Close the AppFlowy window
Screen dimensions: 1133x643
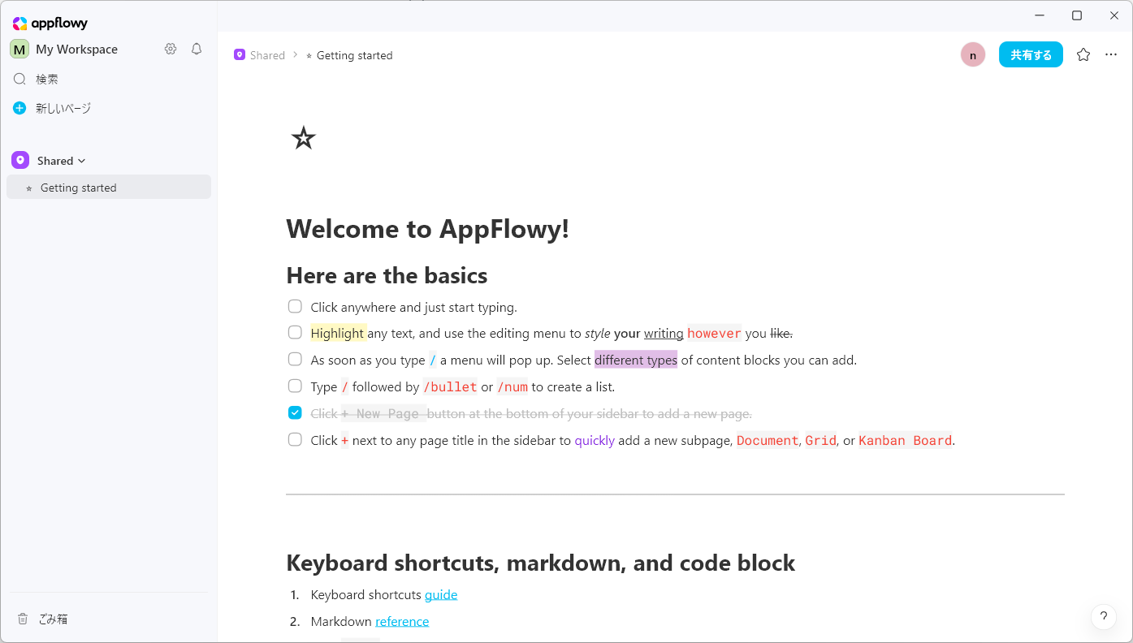(1114, 15)
